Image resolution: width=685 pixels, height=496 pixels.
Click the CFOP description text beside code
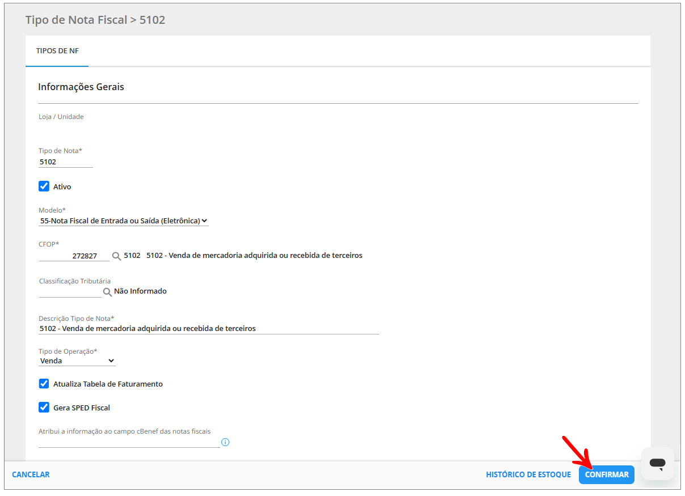pyautogui.click(x=254, y=255)
